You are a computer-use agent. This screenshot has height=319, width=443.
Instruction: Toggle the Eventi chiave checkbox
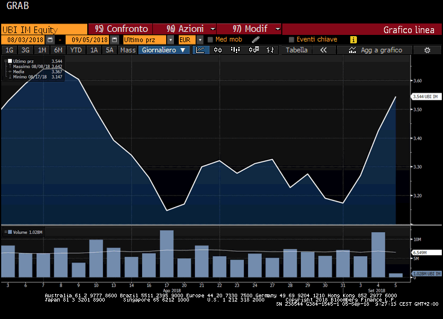(291, 39)
